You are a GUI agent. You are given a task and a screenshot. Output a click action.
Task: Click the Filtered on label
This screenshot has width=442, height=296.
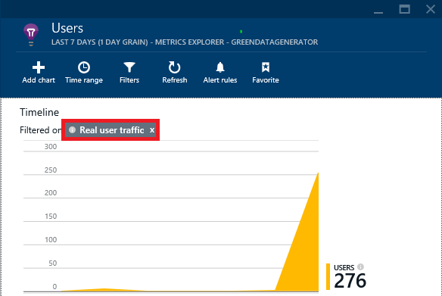pyautogui.click(x=41, y=130)
